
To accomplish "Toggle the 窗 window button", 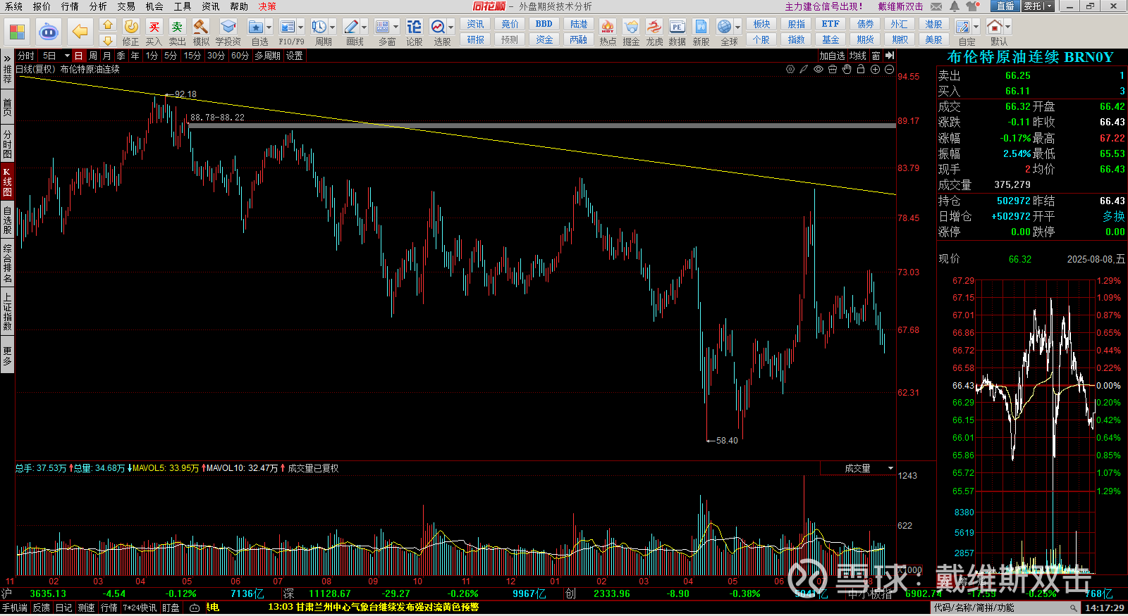I will 876,56.
